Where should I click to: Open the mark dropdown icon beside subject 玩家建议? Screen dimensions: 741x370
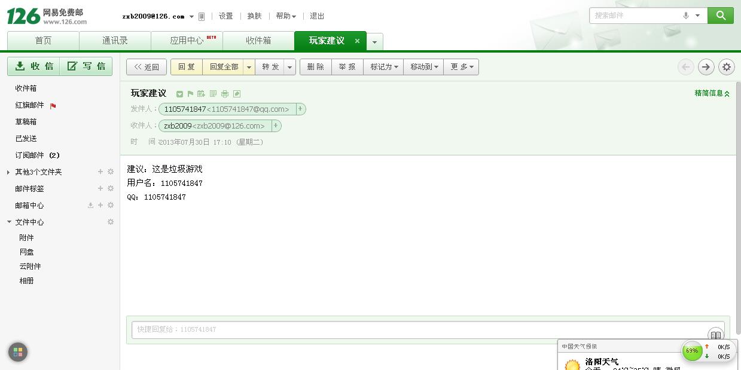point(179,94)
